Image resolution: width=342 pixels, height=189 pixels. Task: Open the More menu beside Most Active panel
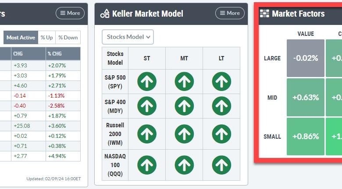point(70,13)
